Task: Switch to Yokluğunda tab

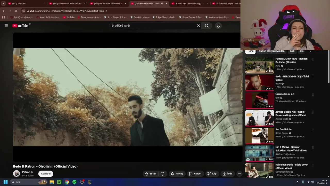Action: point(226,4)
